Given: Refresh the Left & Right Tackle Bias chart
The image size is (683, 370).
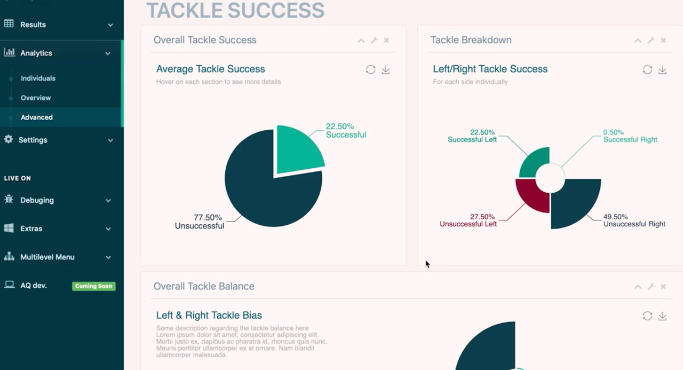Looking at the screenshot, I should 647,316.
